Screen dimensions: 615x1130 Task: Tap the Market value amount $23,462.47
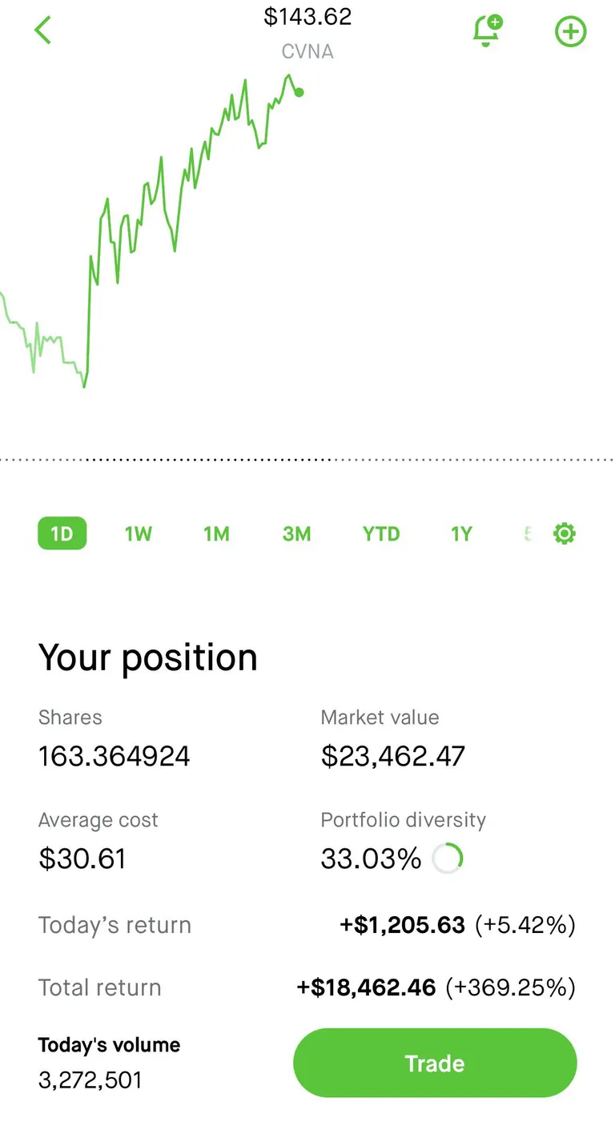(x=392, y=756)
